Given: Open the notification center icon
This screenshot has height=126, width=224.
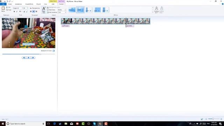Looking at the screenshot, I should pyautogui.click(x=220, y=124).
